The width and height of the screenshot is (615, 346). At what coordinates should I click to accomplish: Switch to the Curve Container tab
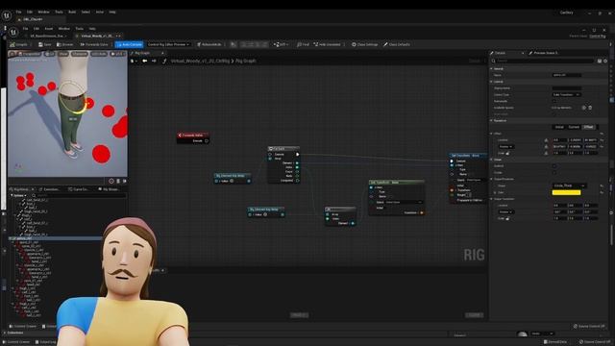[79, 189]
